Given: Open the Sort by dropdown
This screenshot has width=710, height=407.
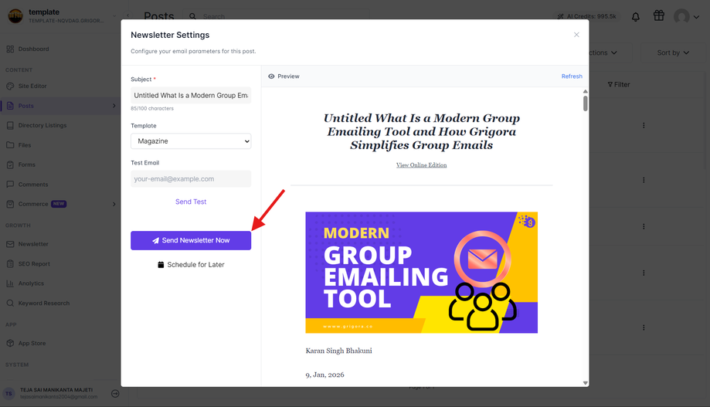Looking at the screenshot, I should (x=673, y=53).
